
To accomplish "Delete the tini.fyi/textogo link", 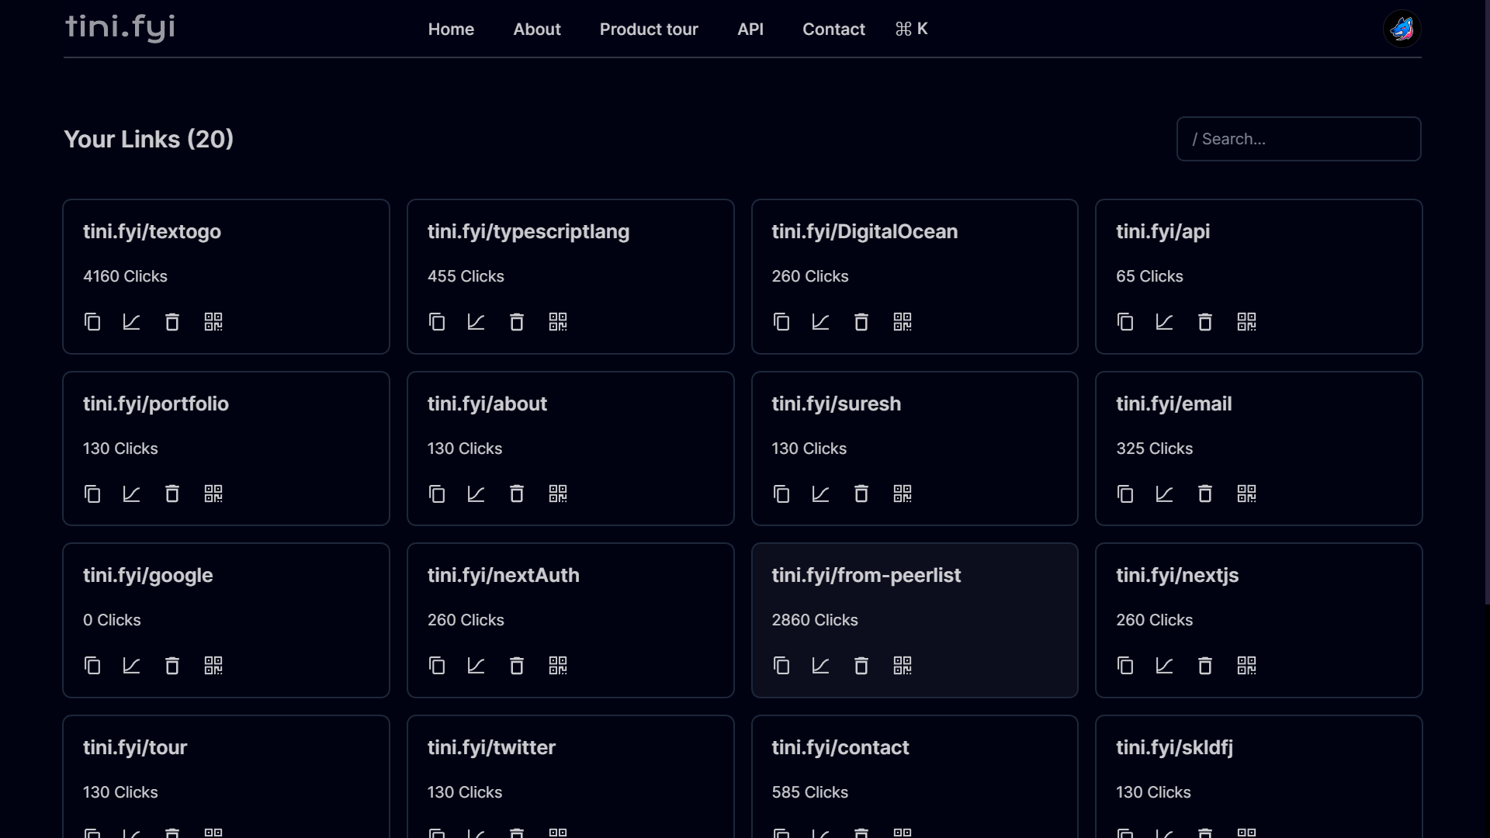I will tap(172, 322).
